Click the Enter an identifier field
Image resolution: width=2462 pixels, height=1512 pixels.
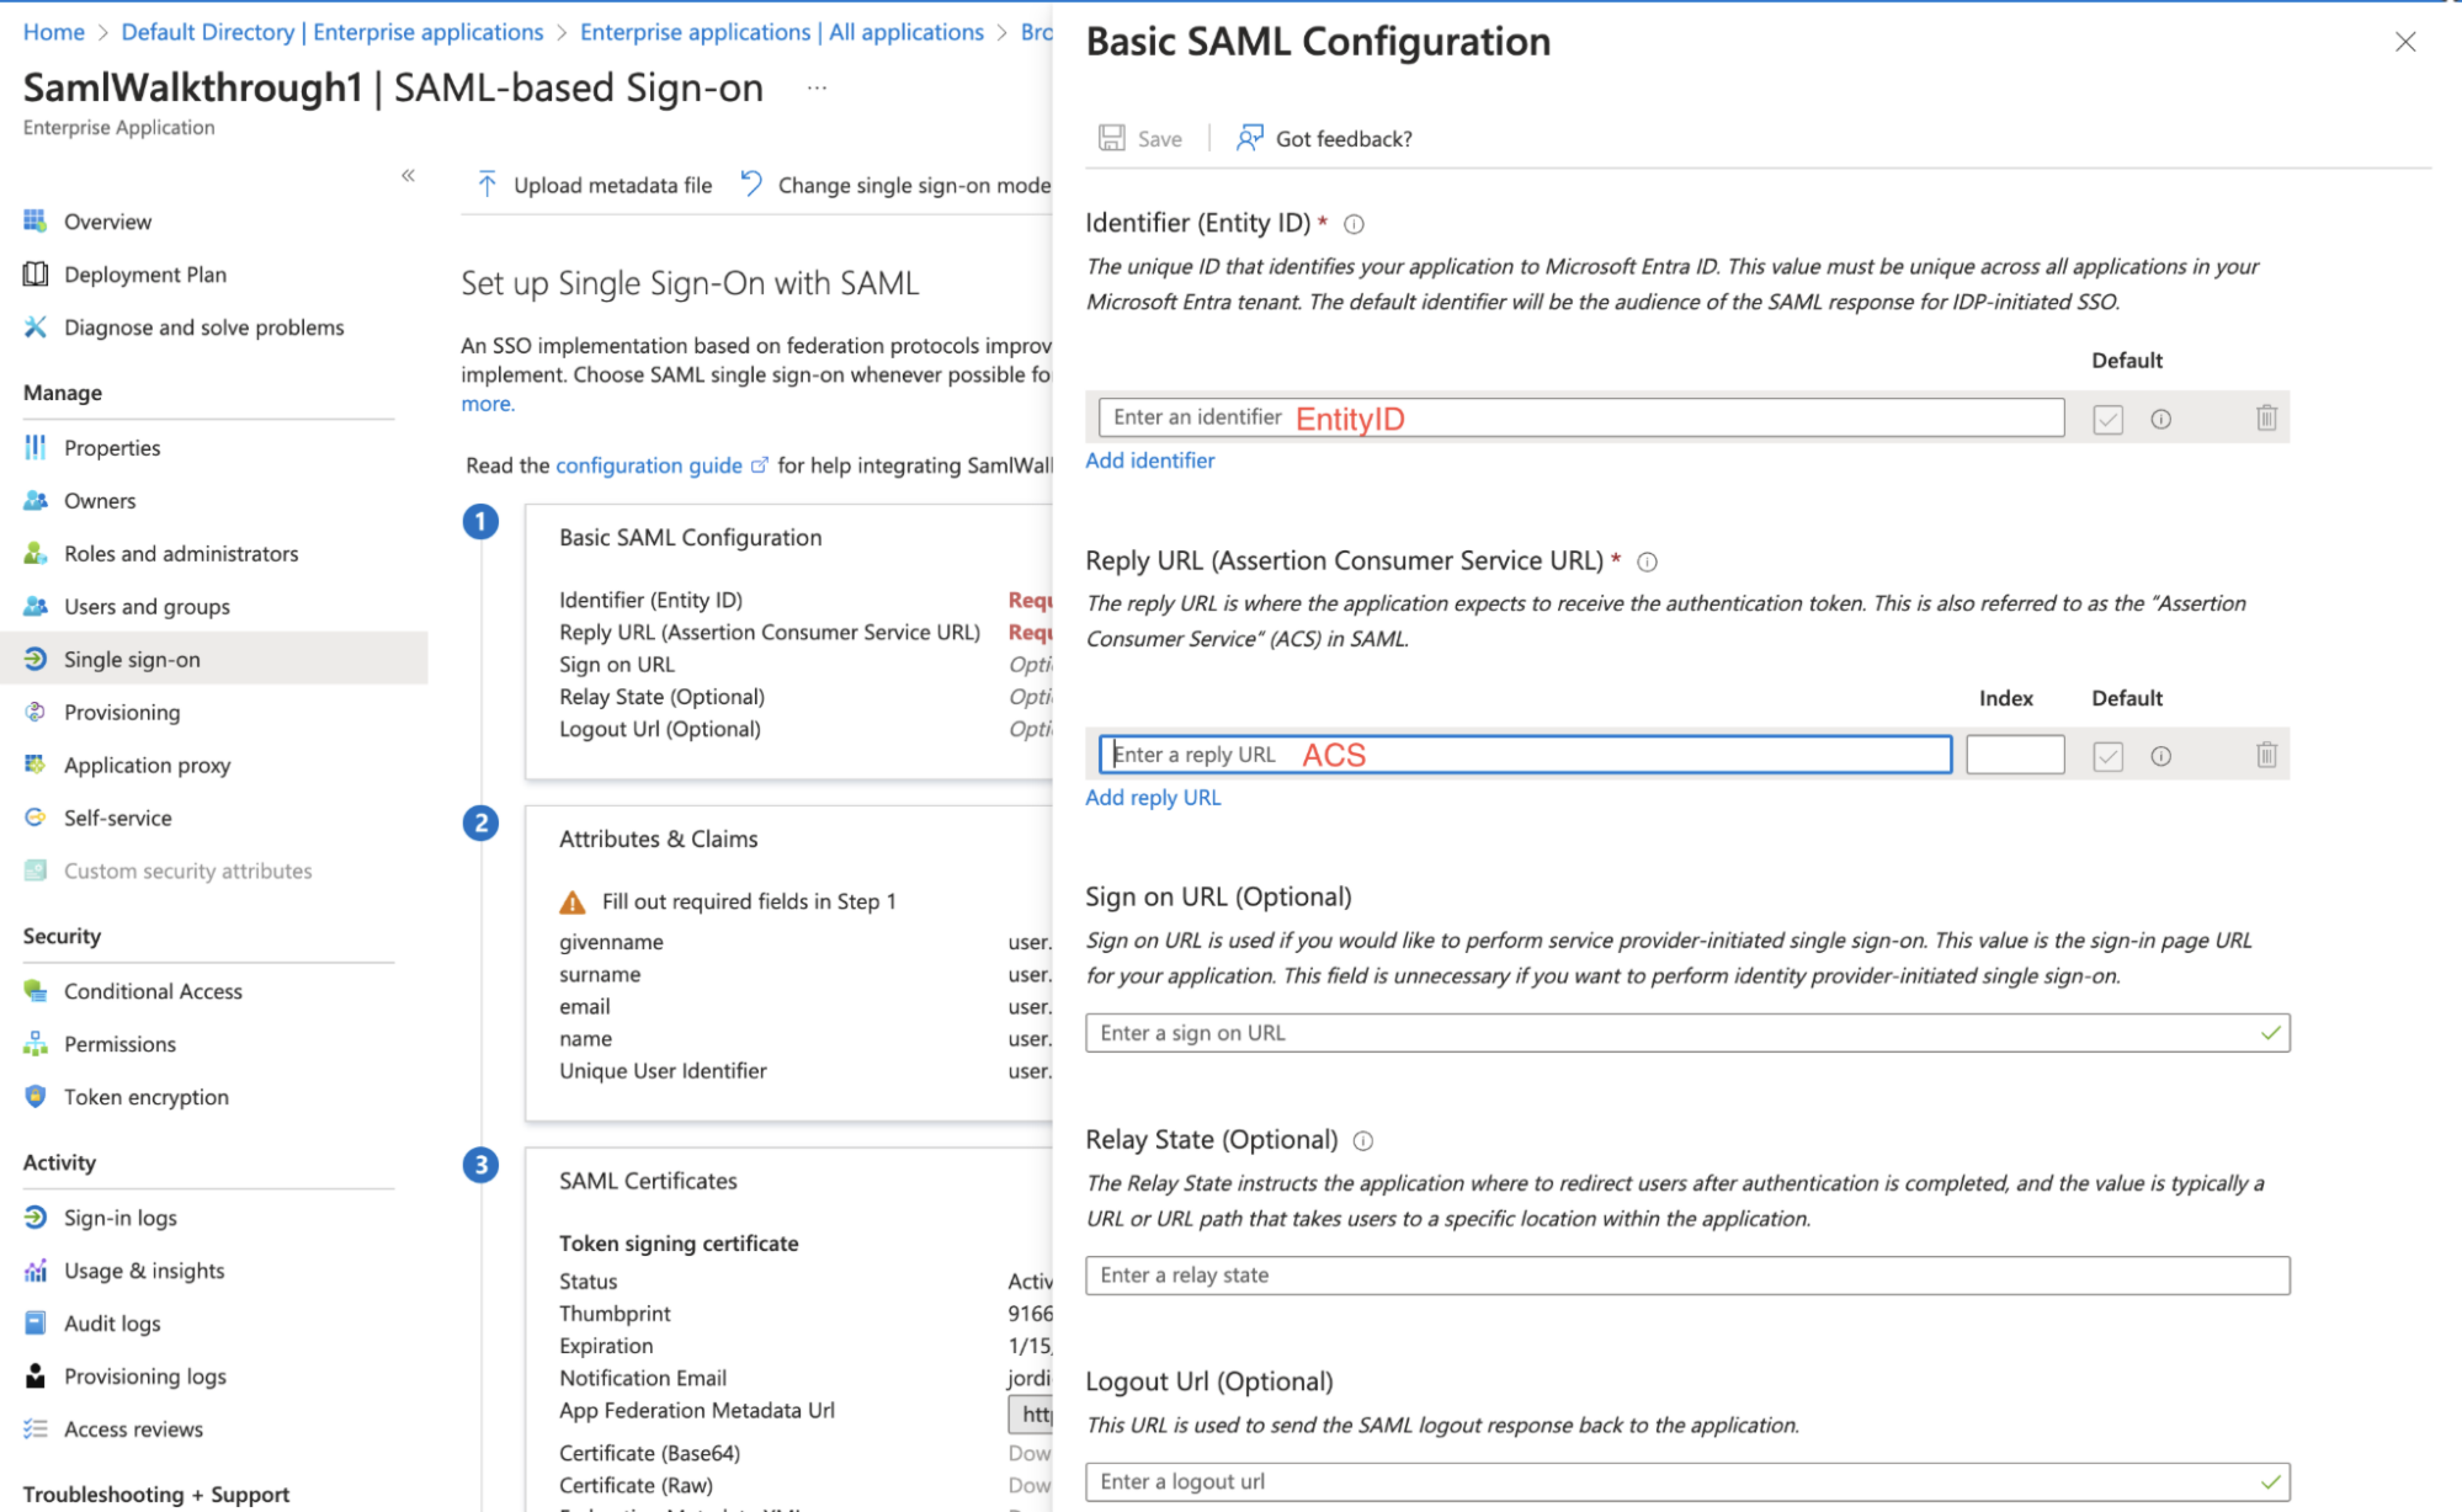pos(1581,418)
